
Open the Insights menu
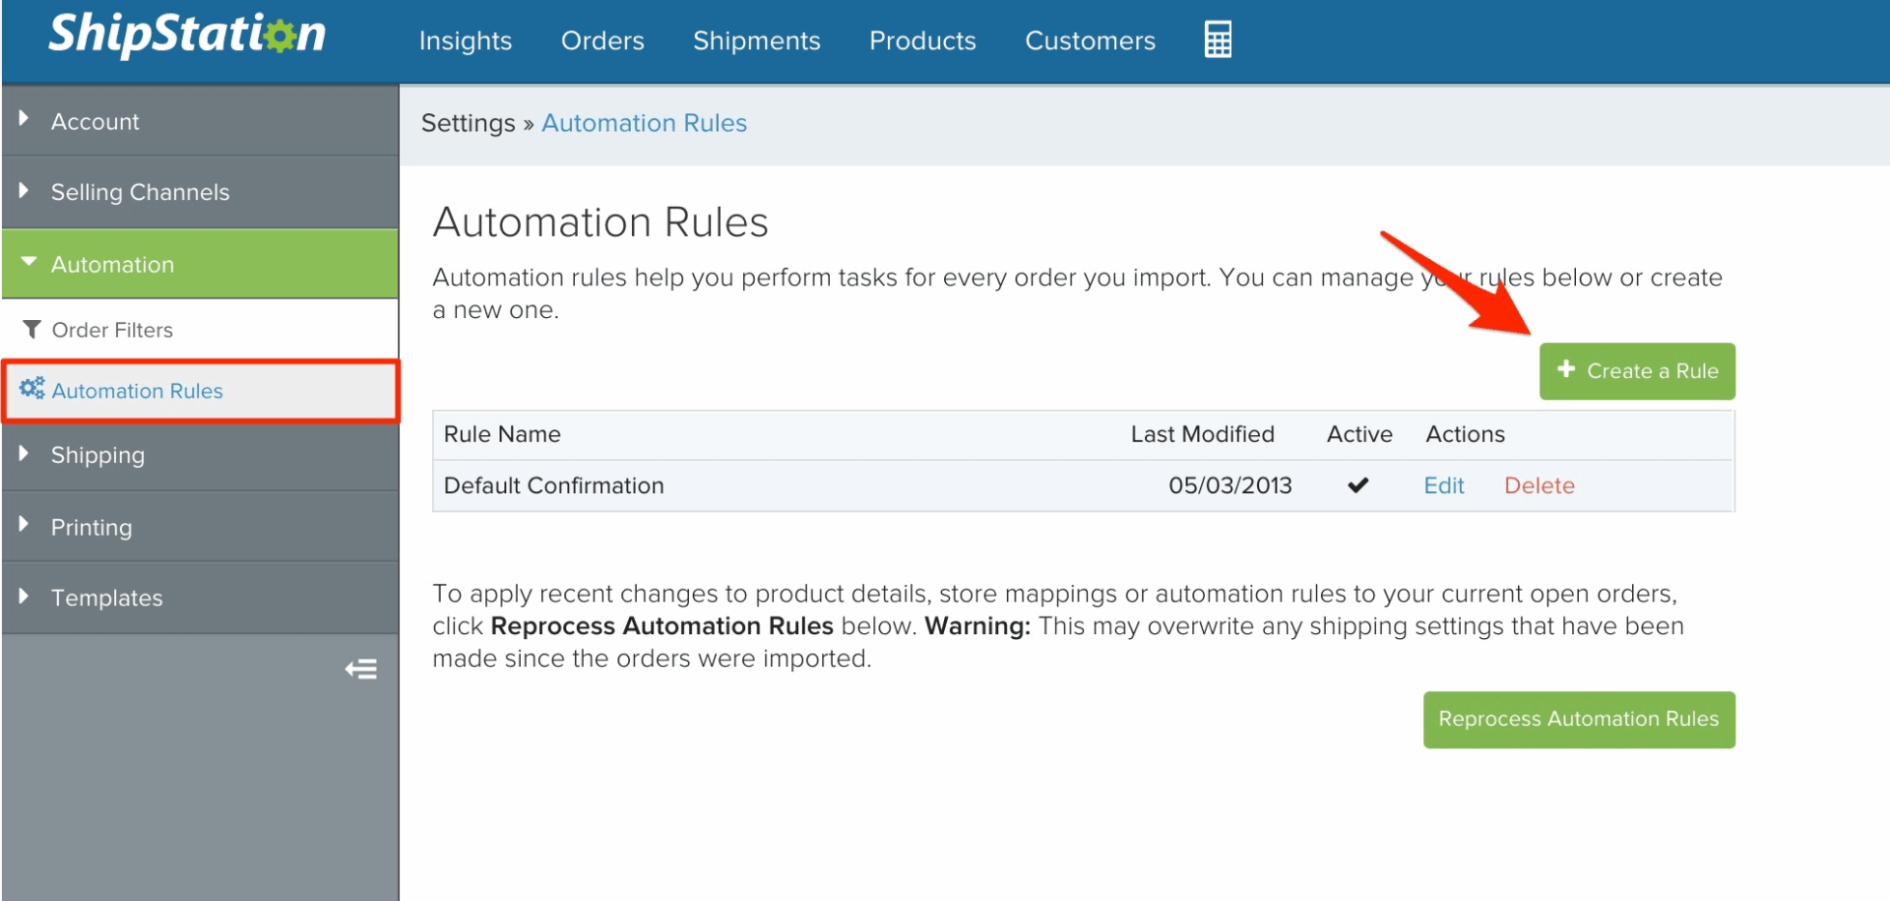[x=466, y=40]
